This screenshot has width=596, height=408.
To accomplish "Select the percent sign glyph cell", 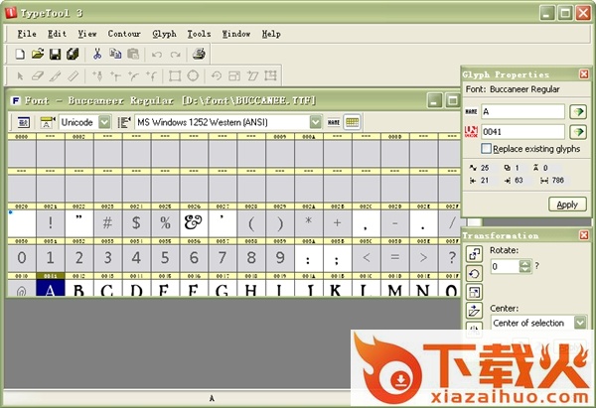I will pos(165,223).
